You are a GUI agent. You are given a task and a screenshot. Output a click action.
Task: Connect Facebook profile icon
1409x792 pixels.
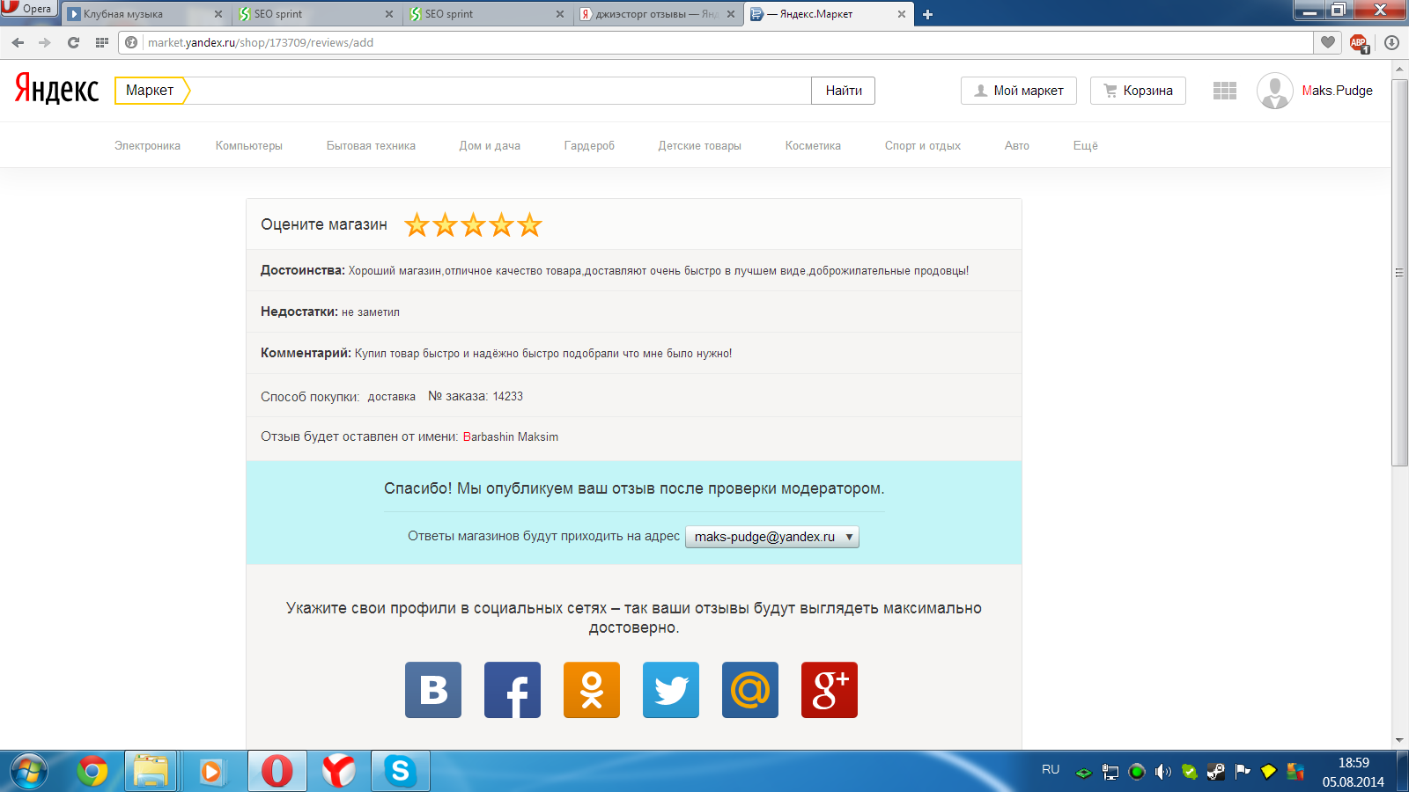point(513,690)
